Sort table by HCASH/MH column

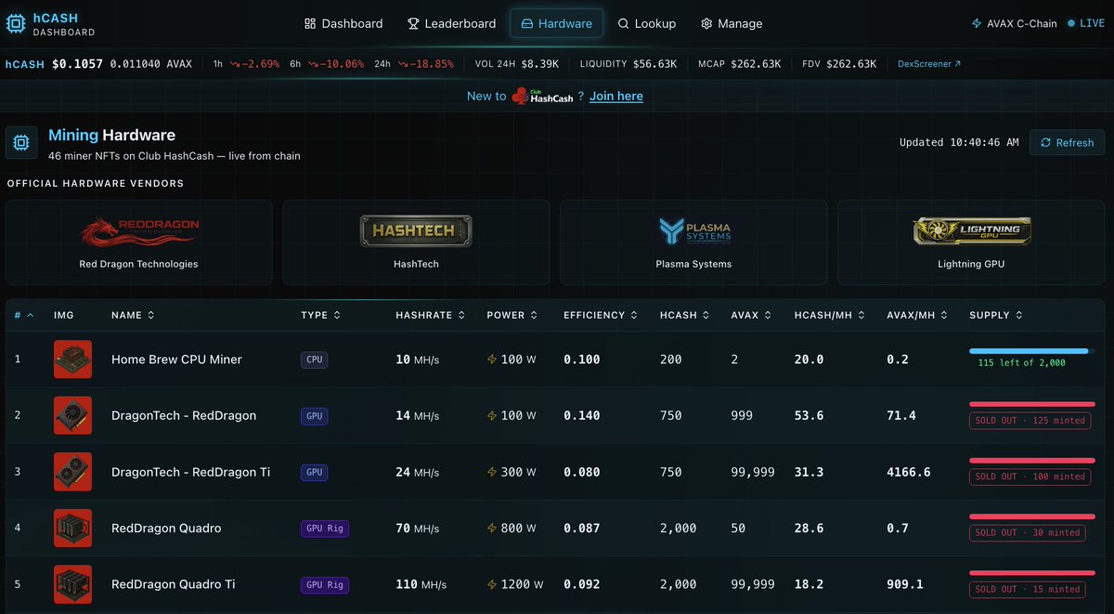click(830, 315)
